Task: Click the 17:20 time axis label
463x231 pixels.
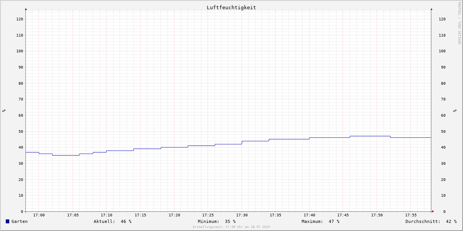Action: (174, 215)
